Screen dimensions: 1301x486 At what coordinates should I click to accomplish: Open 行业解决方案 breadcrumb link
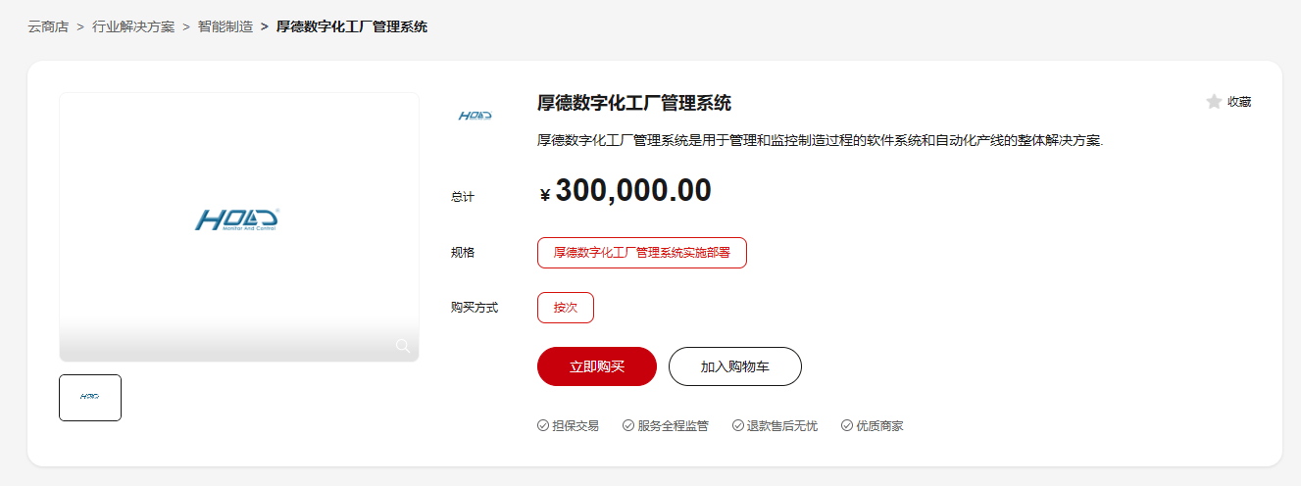point(133,26)
